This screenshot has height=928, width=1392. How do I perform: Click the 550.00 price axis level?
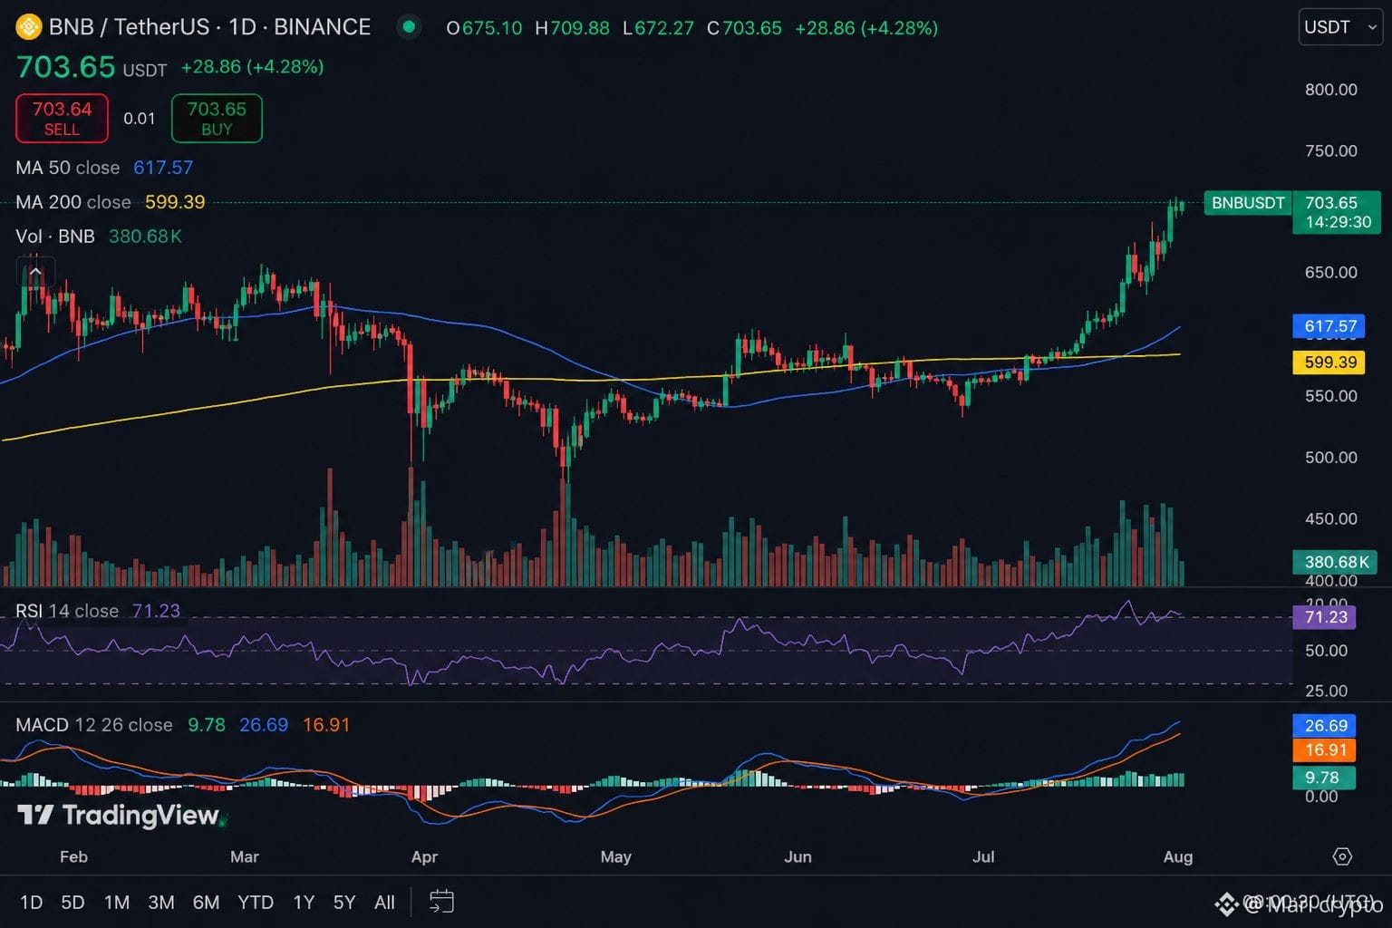[x=1331, y=396]
